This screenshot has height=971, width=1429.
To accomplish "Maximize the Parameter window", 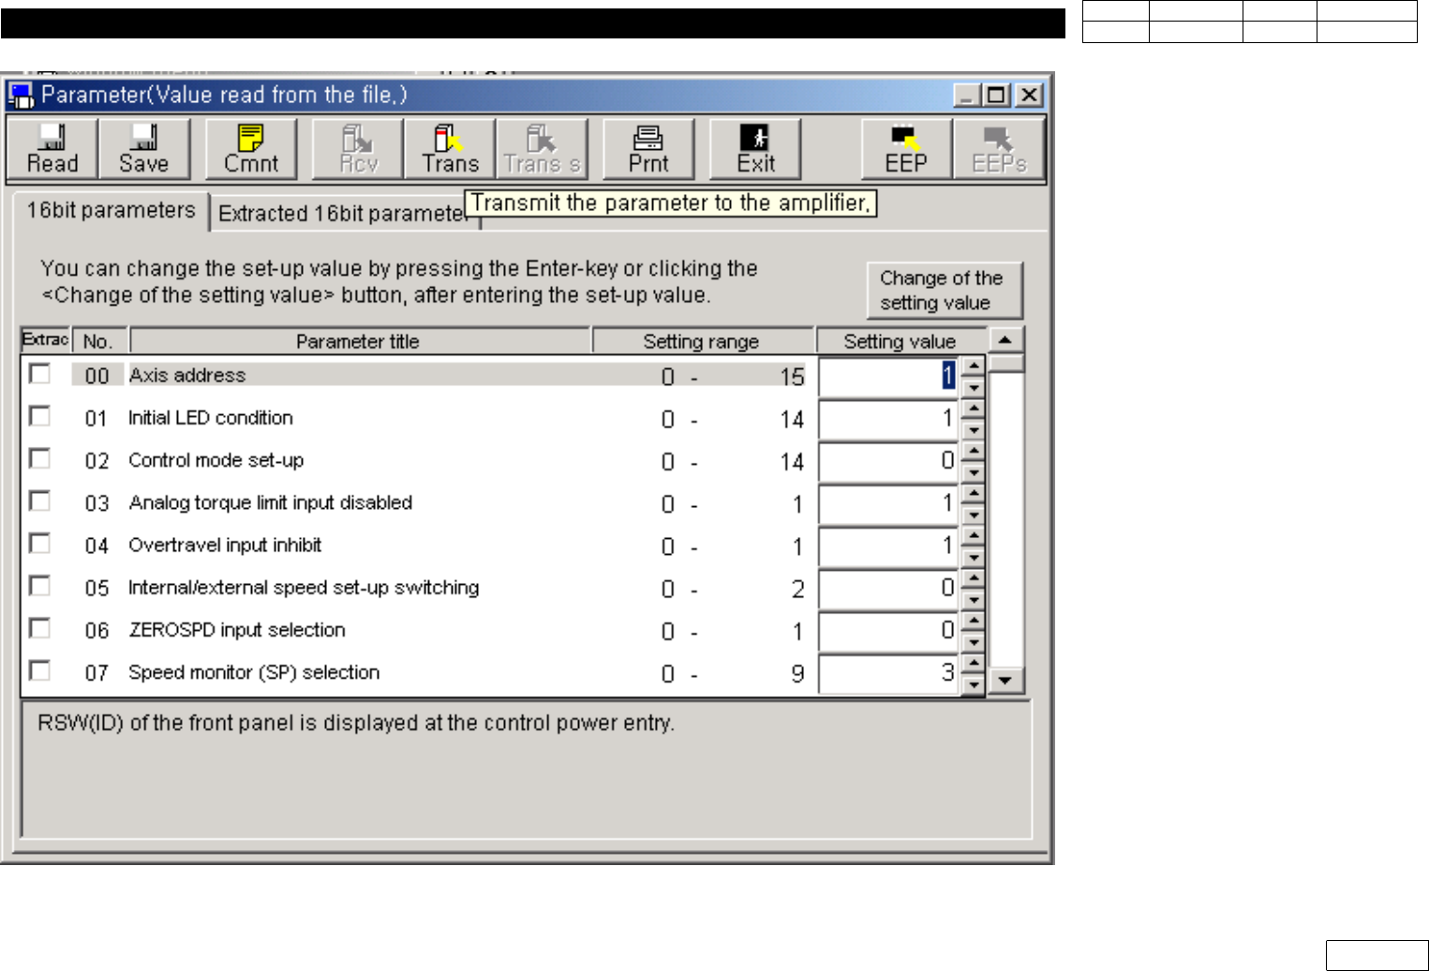I will (995, 95).
